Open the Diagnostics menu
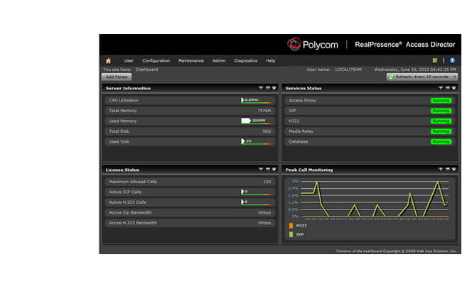This screenshot has width=462, height=284. 246,60
